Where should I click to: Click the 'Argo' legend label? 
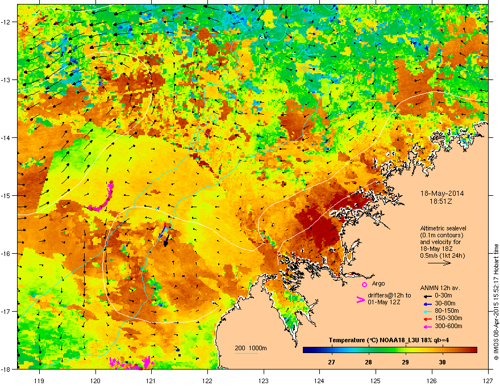pyautogui.click(x=378, y=283)
